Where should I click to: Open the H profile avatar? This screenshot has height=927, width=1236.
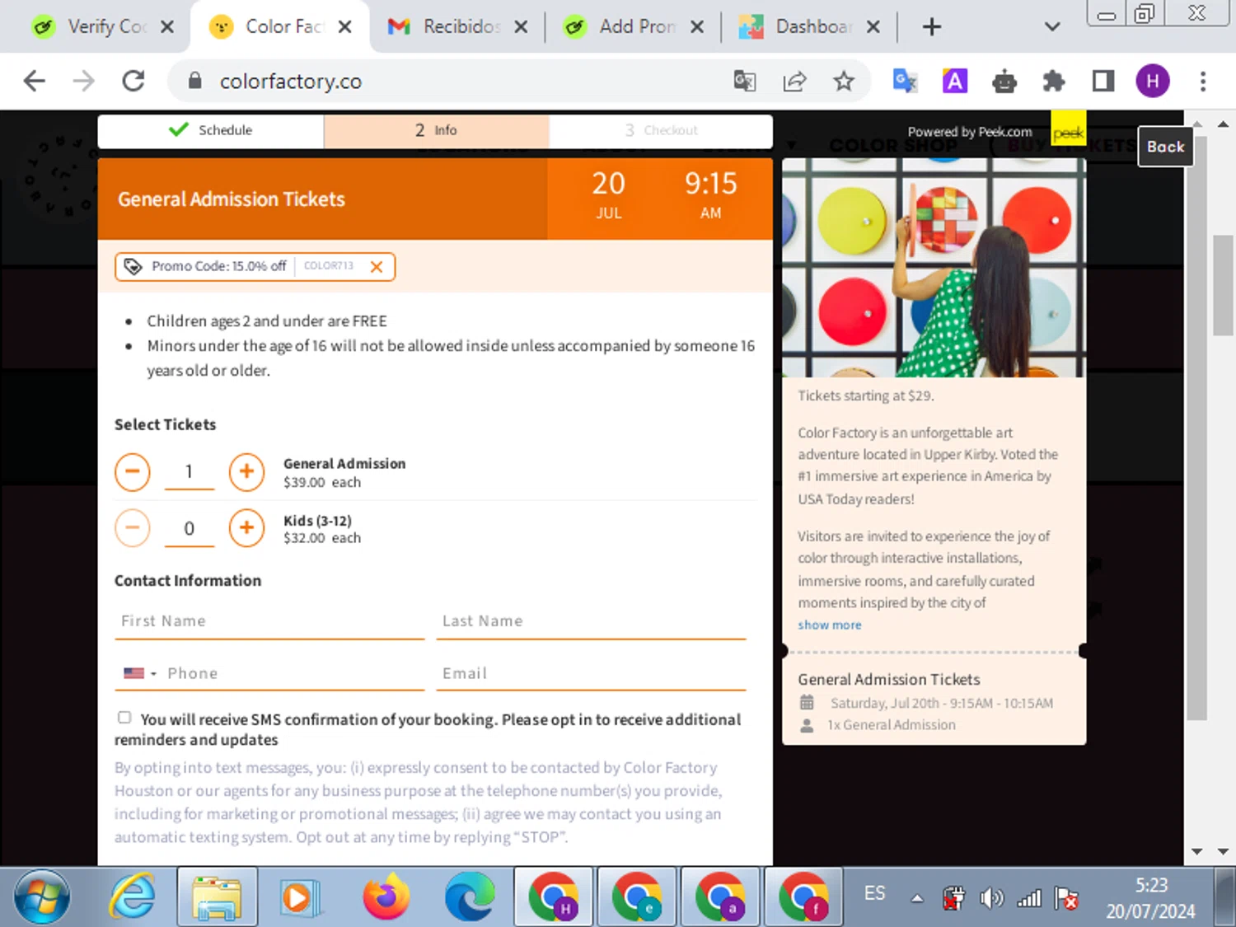coord(1152,81)
